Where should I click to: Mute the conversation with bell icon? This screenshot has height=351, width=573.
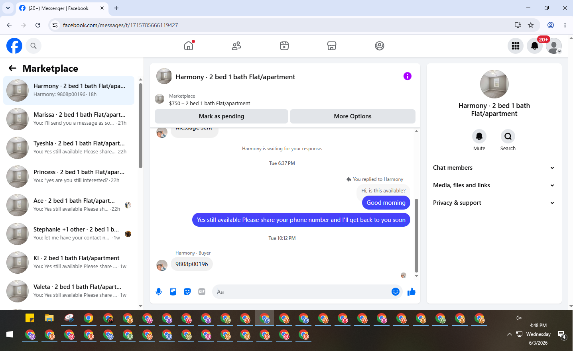pyautogui.click(x=479, y=136)
